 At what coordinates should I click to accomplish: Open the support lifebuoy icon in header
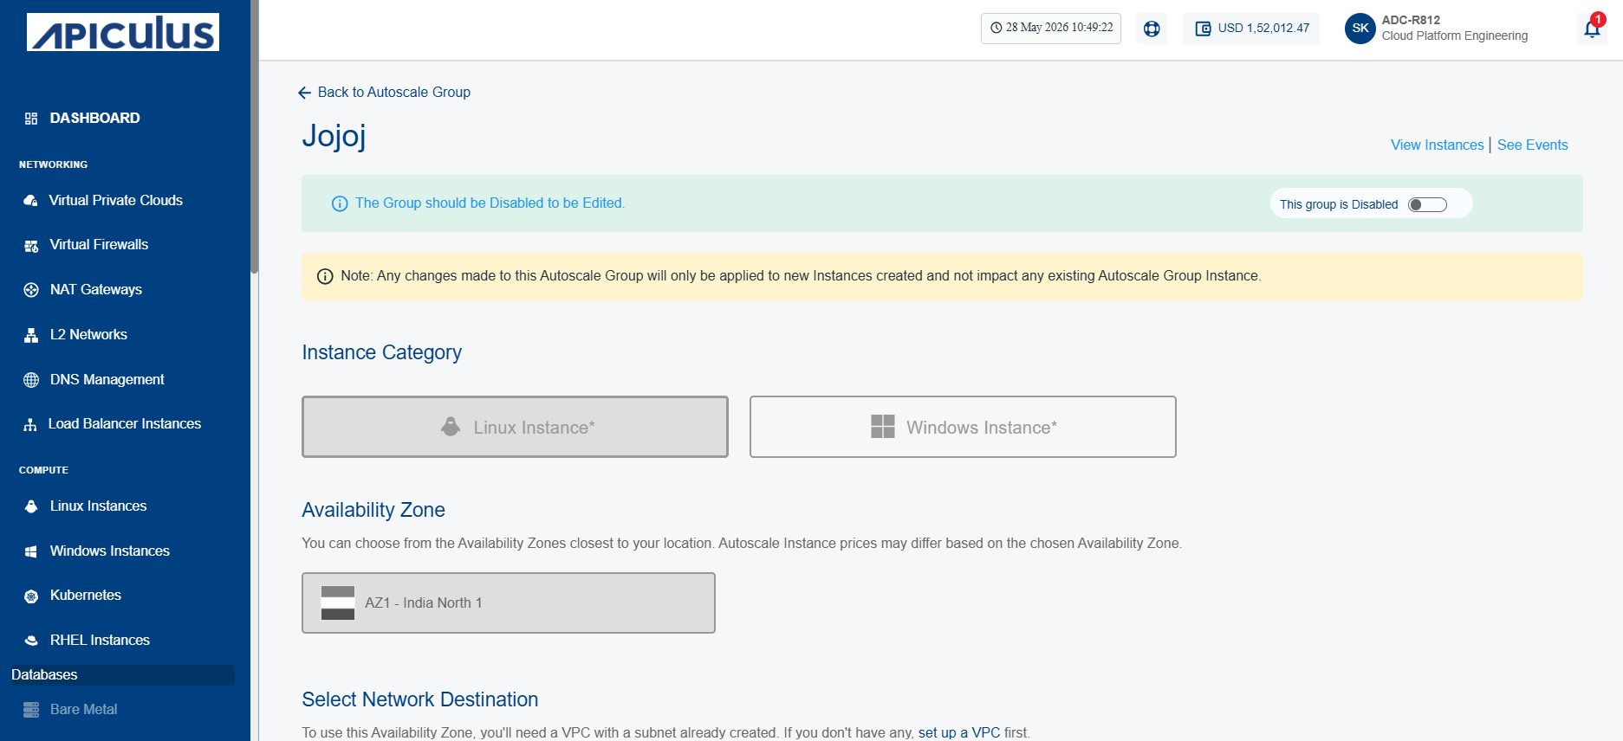click(x=1152, y=29)
